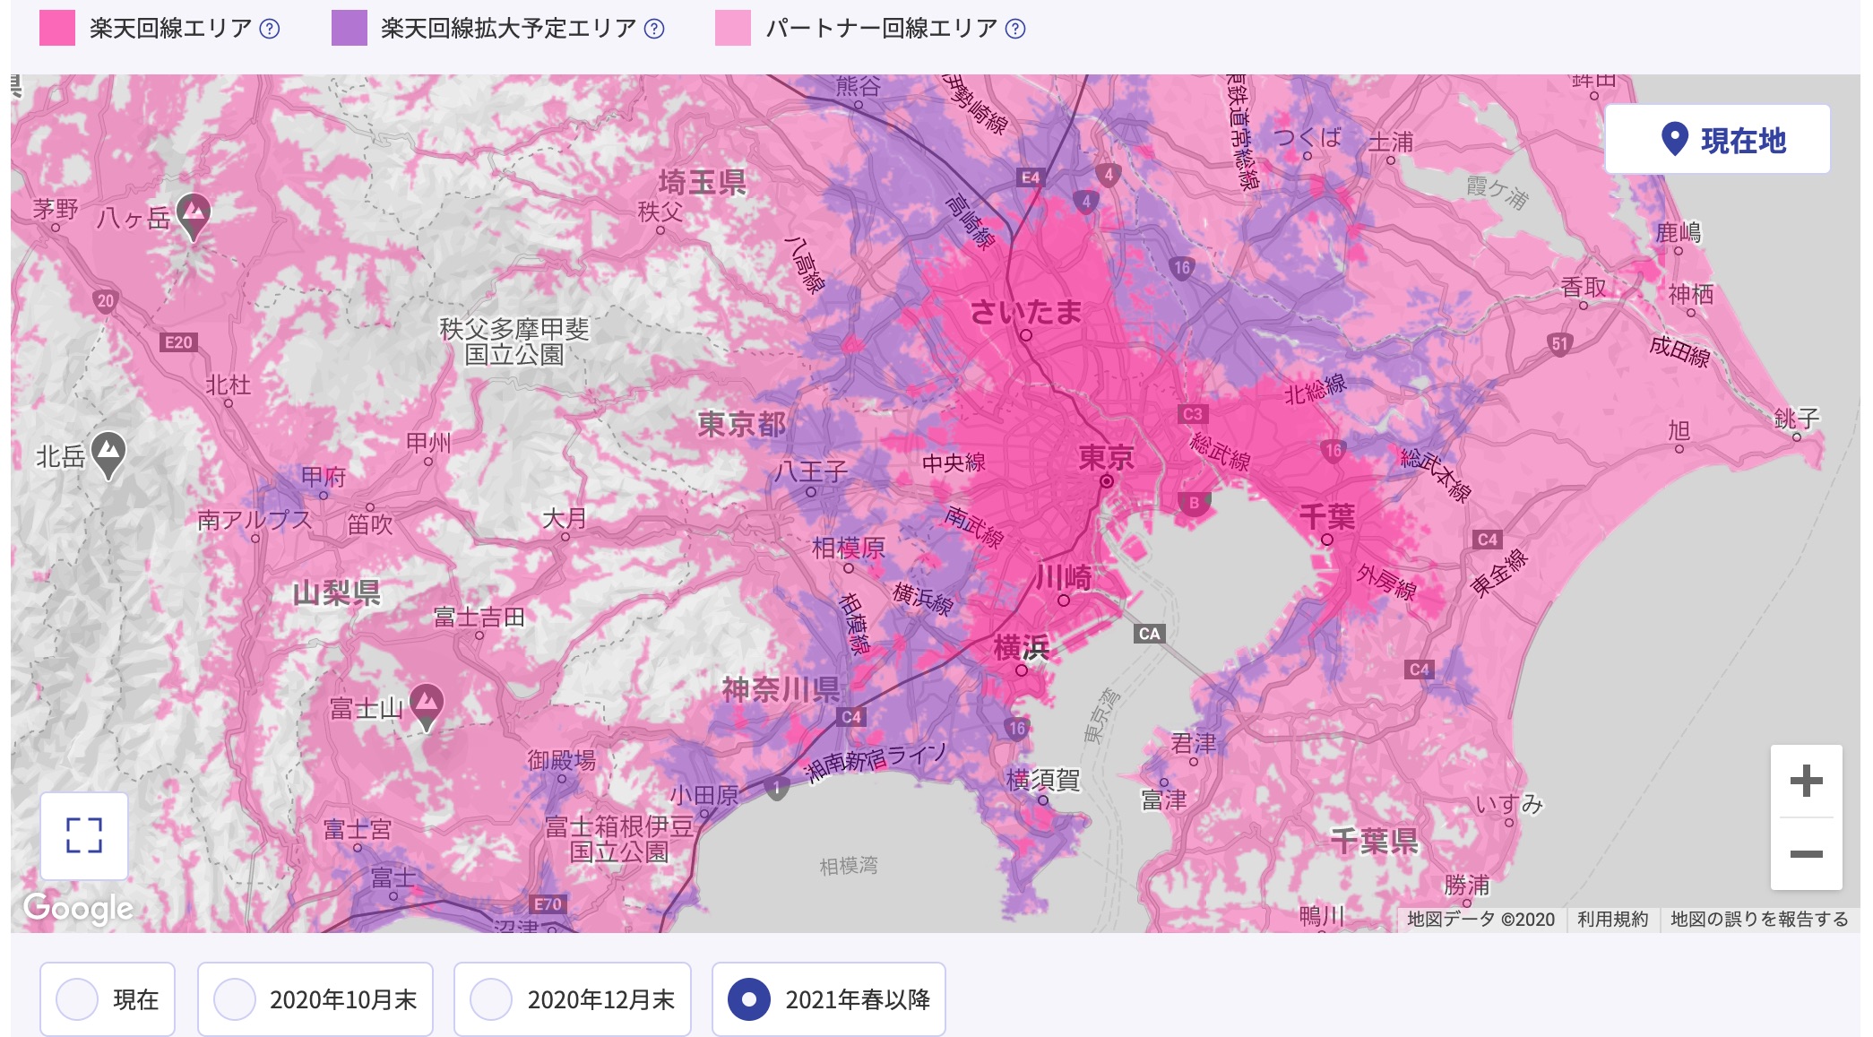The image size is (1873, 1037).
Task: Click the 東京 city label on map
Action: coord(1107,458)
